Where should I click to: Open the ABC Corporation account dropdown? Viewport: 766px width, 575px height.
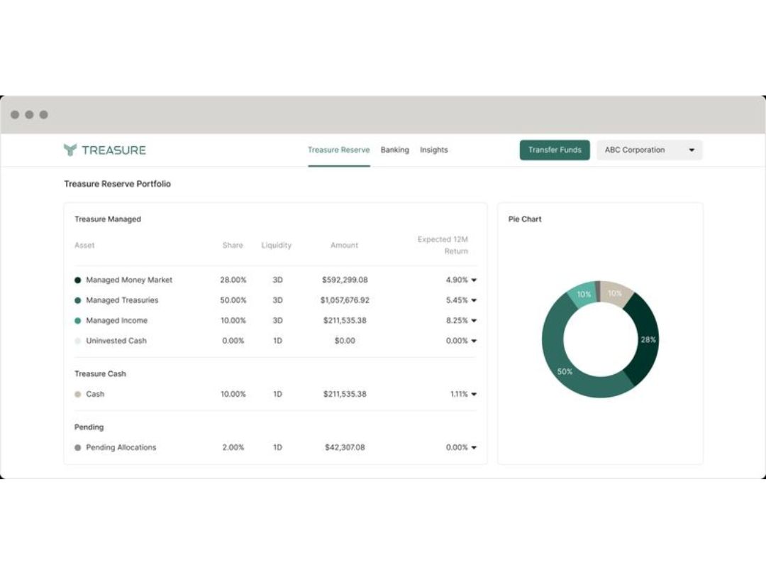click(x=649, y=150)
